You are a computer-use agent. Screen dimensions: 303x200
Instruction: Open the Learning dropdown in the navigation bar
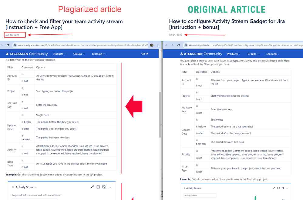point(98,54)
